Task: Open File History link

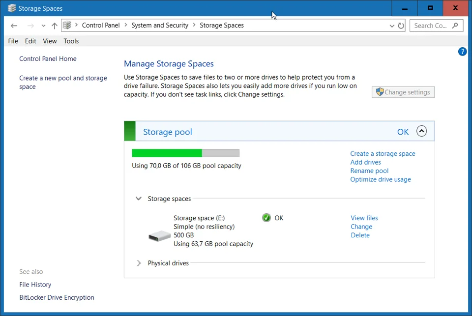Action: pyautogui.click(x=35, y=285)
